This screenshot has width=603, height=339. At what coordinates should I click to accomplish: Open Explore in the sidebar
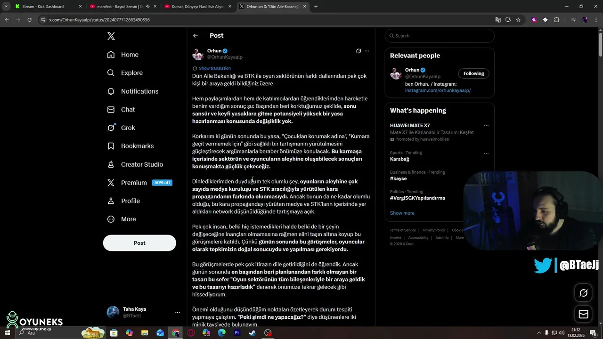(x=125, y=73)
